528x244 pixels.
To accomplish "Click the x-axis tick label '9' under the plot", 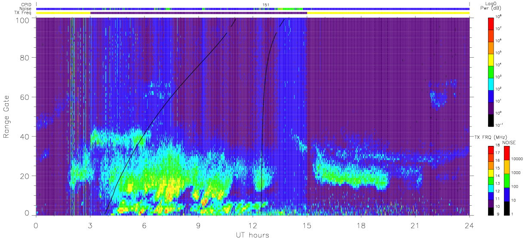I will (x=199, y=225).
